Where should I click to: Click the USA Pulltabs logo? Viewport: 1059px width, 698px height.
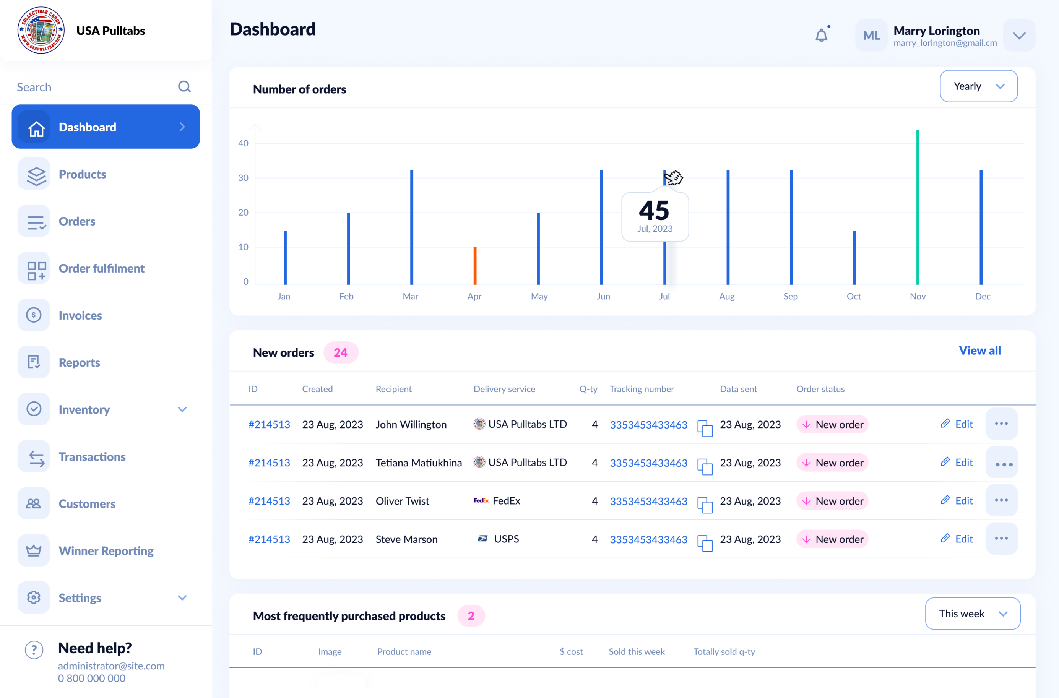[41, 30]
